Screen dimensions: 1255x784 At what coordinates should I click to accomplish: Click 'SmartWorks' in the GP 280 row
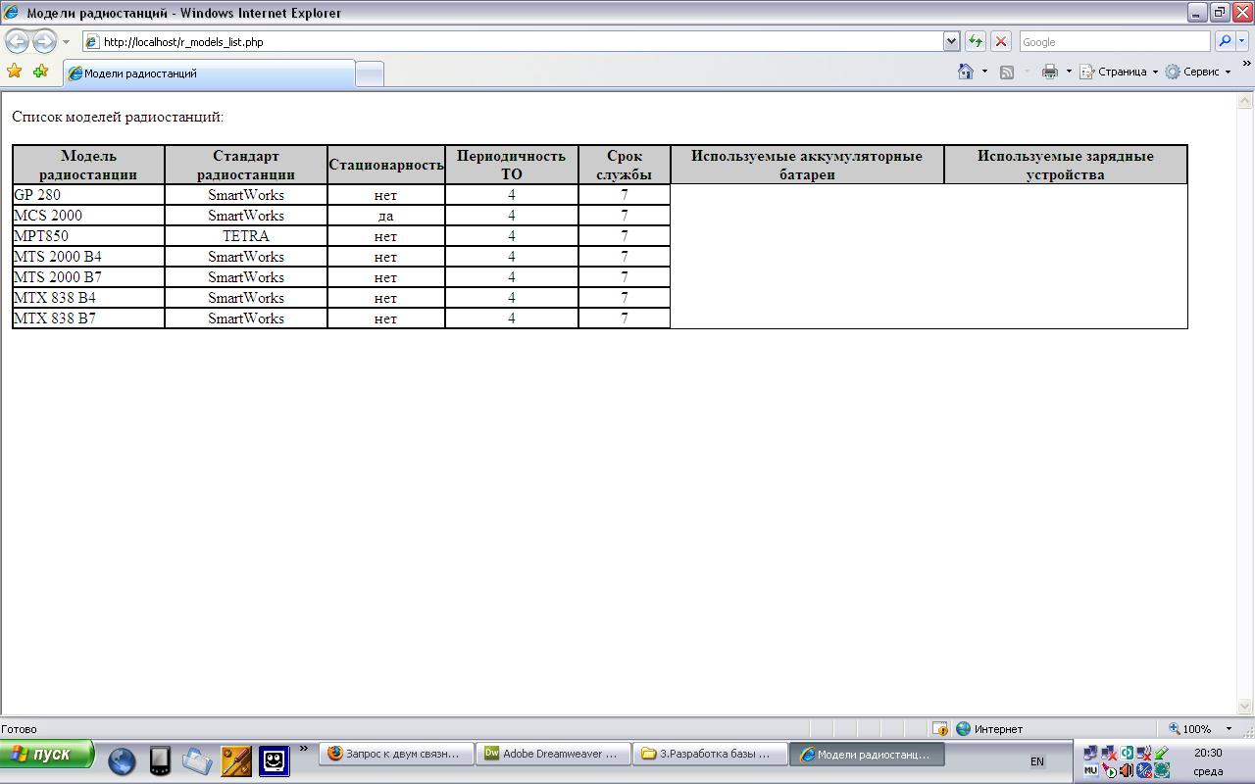246,195
